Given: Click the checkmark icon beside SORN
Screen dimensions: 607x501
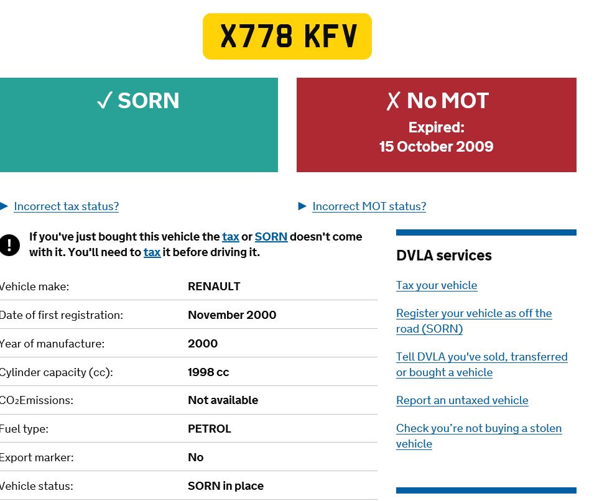Looking at the screenshot, I should [104, 101].
